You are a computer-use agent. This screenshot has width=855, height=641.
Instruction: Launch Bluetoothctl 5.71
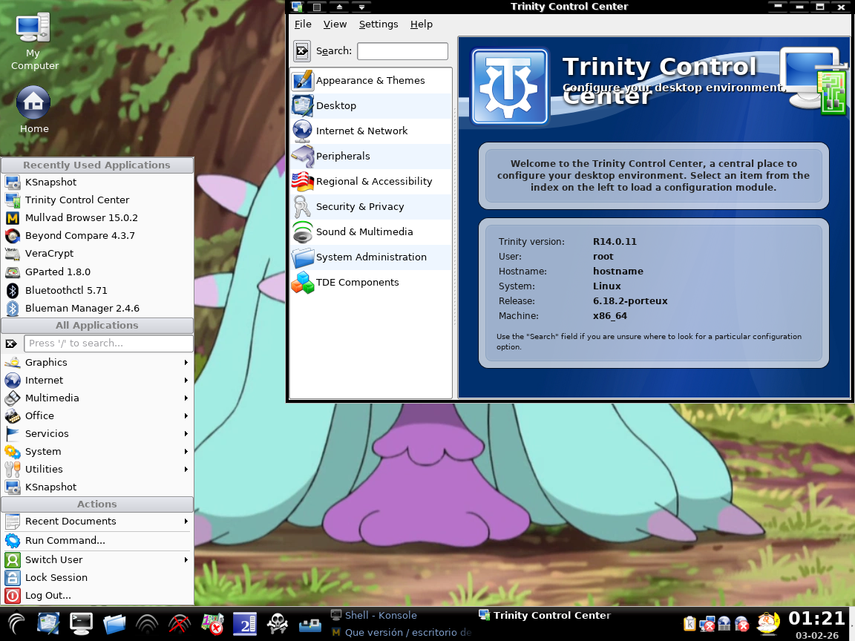(97, 291)
